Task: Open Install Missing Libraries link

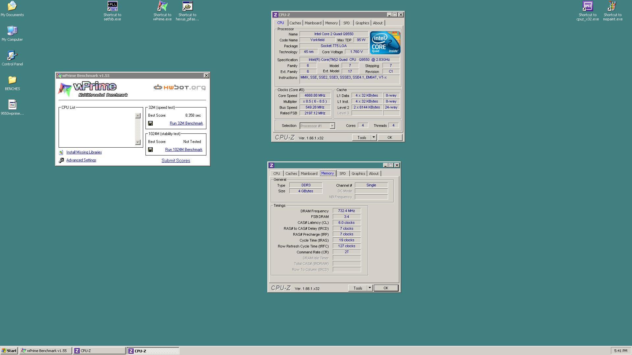Action: click(84, 152)
